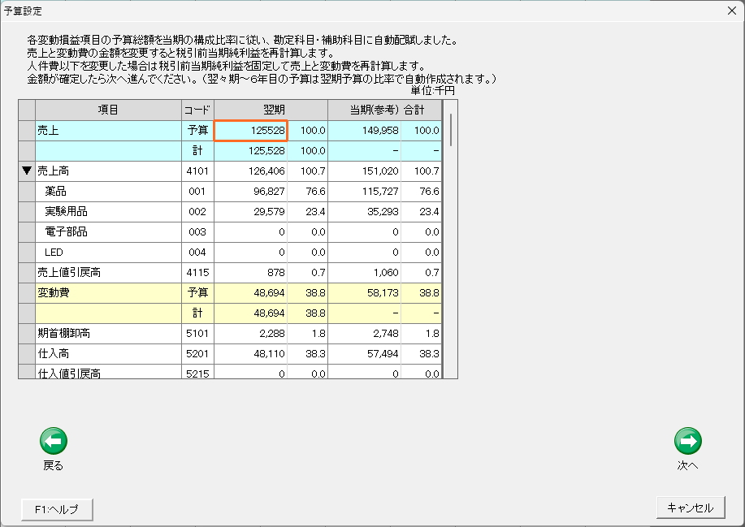This screenshot has height=527, width=745.
Task: Click code cell 004 for LED
Action: pos(197,253)
